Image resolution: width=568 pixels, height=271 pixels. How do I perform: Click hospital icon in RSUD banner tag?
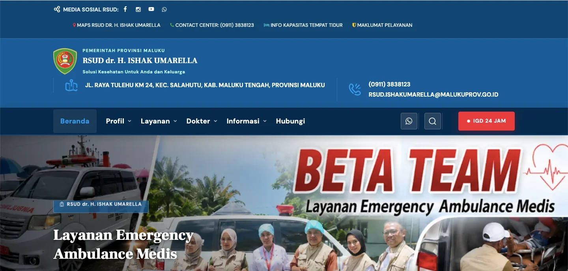point(62,204)
